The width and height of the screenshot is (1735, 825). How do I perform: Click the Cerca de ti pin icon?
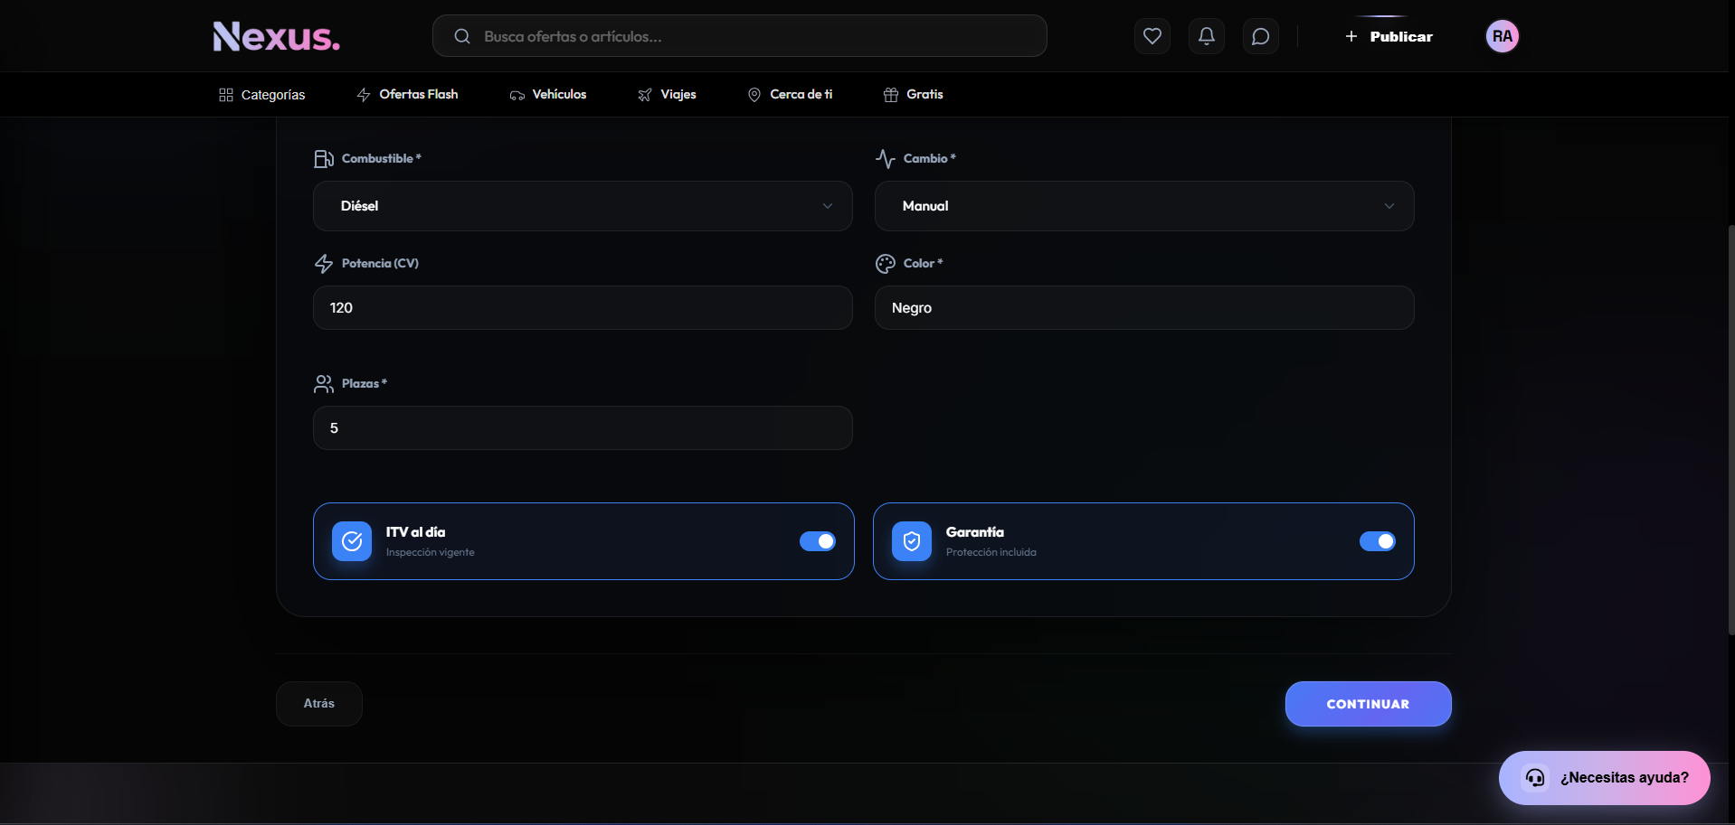754,95
